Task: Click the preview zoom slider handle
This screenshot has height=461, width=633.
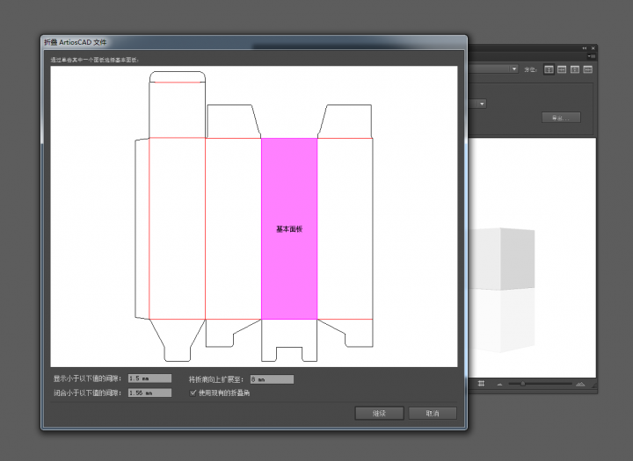Action: [x=523, y=384]
